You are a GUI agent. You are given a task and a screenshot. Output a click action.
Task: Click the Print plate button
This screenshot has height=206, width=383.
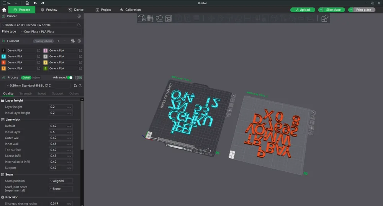pyautogui.click(x=363, y=10)
